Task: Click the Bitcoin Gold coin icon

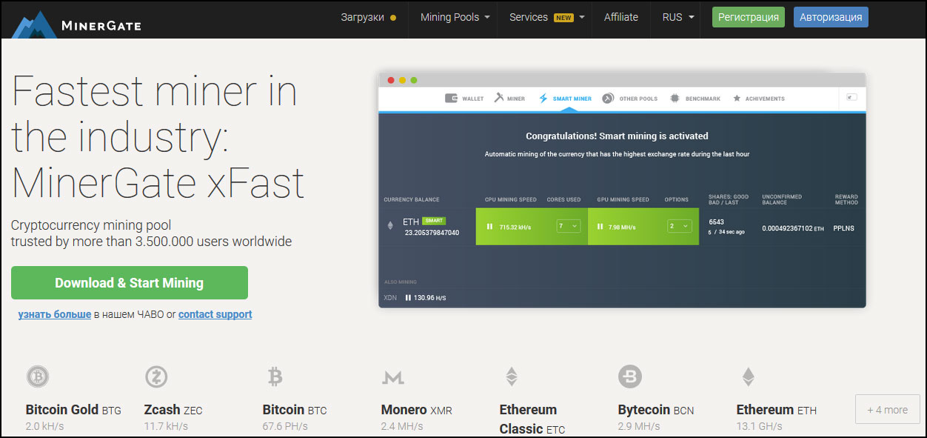Action: pyautogui.click(x=38, y=377)
